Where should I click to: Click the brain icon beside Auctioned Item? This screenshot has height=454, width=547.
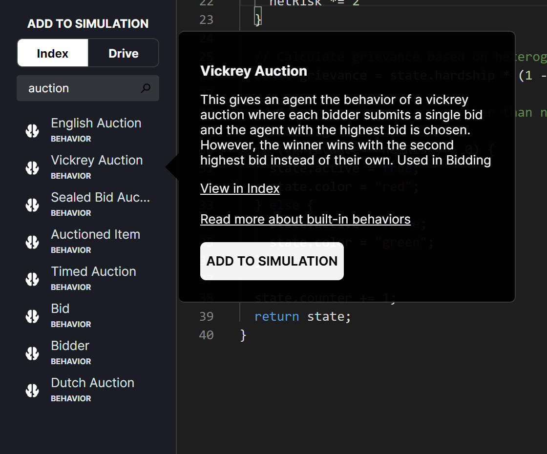pyautogui.click(x=32, y=242)
